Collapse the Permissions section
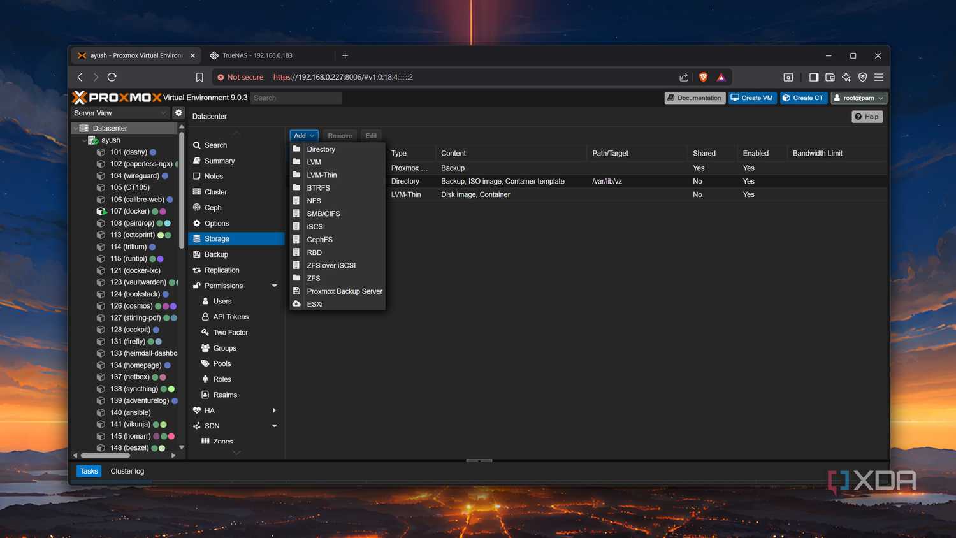This screenshot has width=956, height=538. [275, 286]
